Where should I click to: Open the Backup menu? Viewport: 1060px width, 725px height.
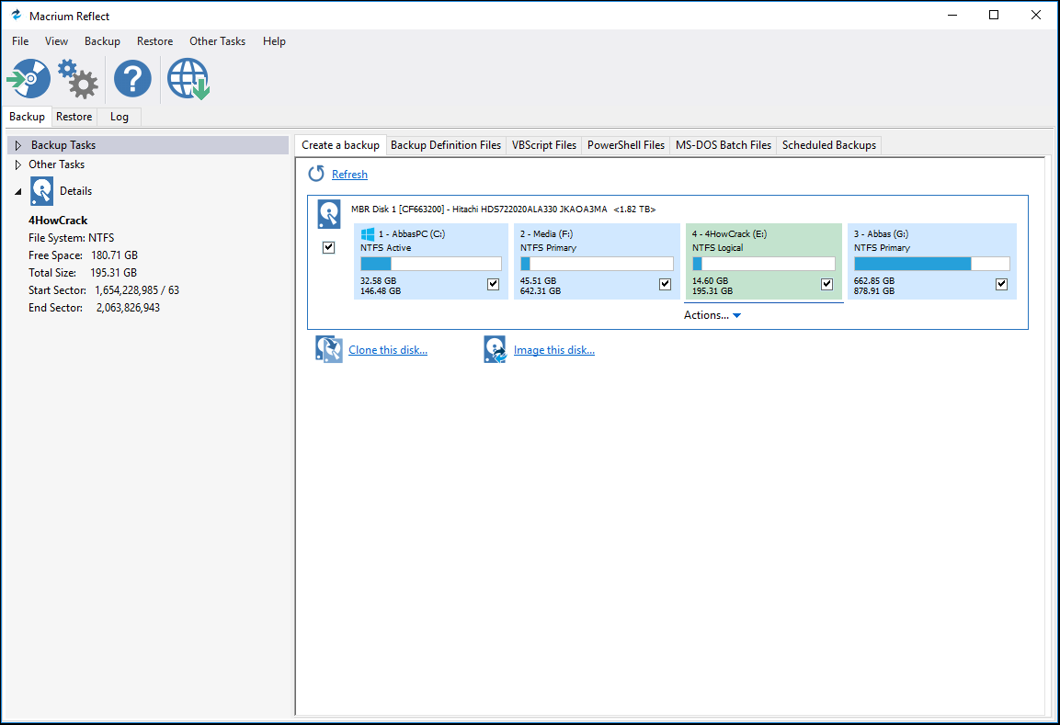[102, 41]
